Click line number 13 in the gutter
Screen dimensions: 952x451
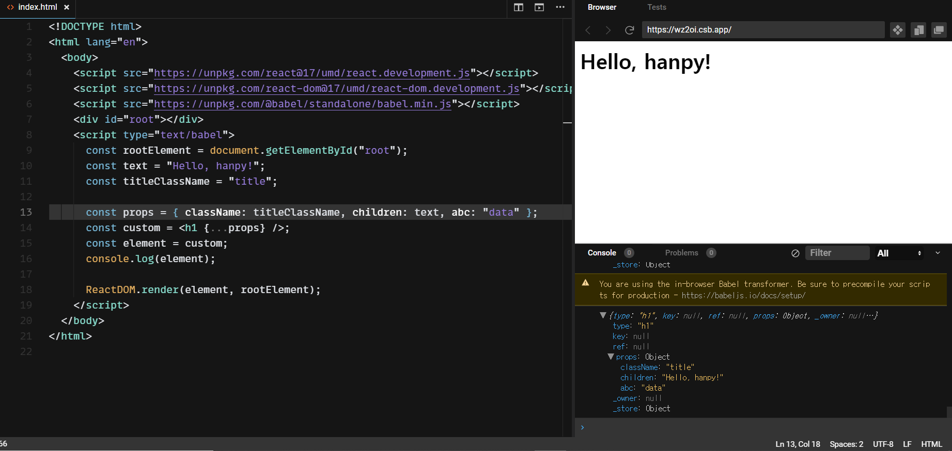coord(26,212)
